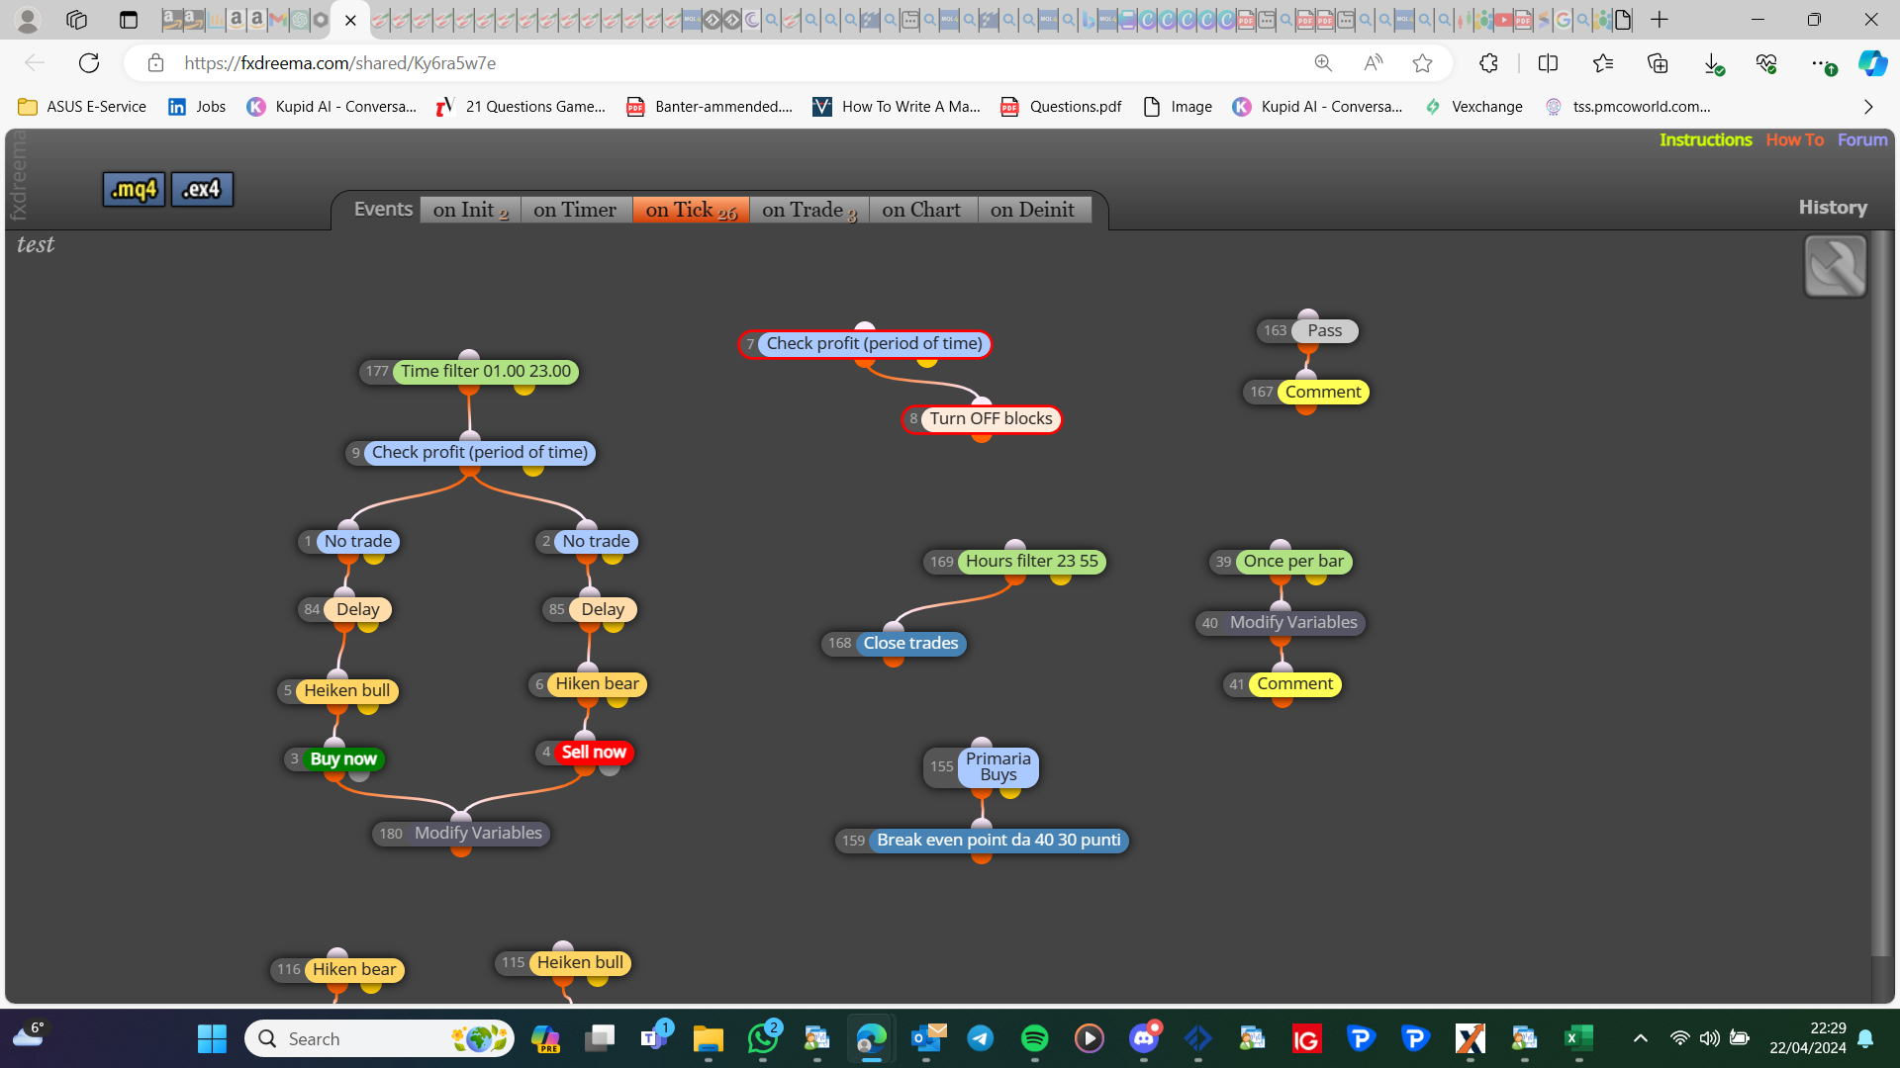Open browser Extensions icon
1900x1068 pixels.
pyautogui.click(x=1488, y=63)
